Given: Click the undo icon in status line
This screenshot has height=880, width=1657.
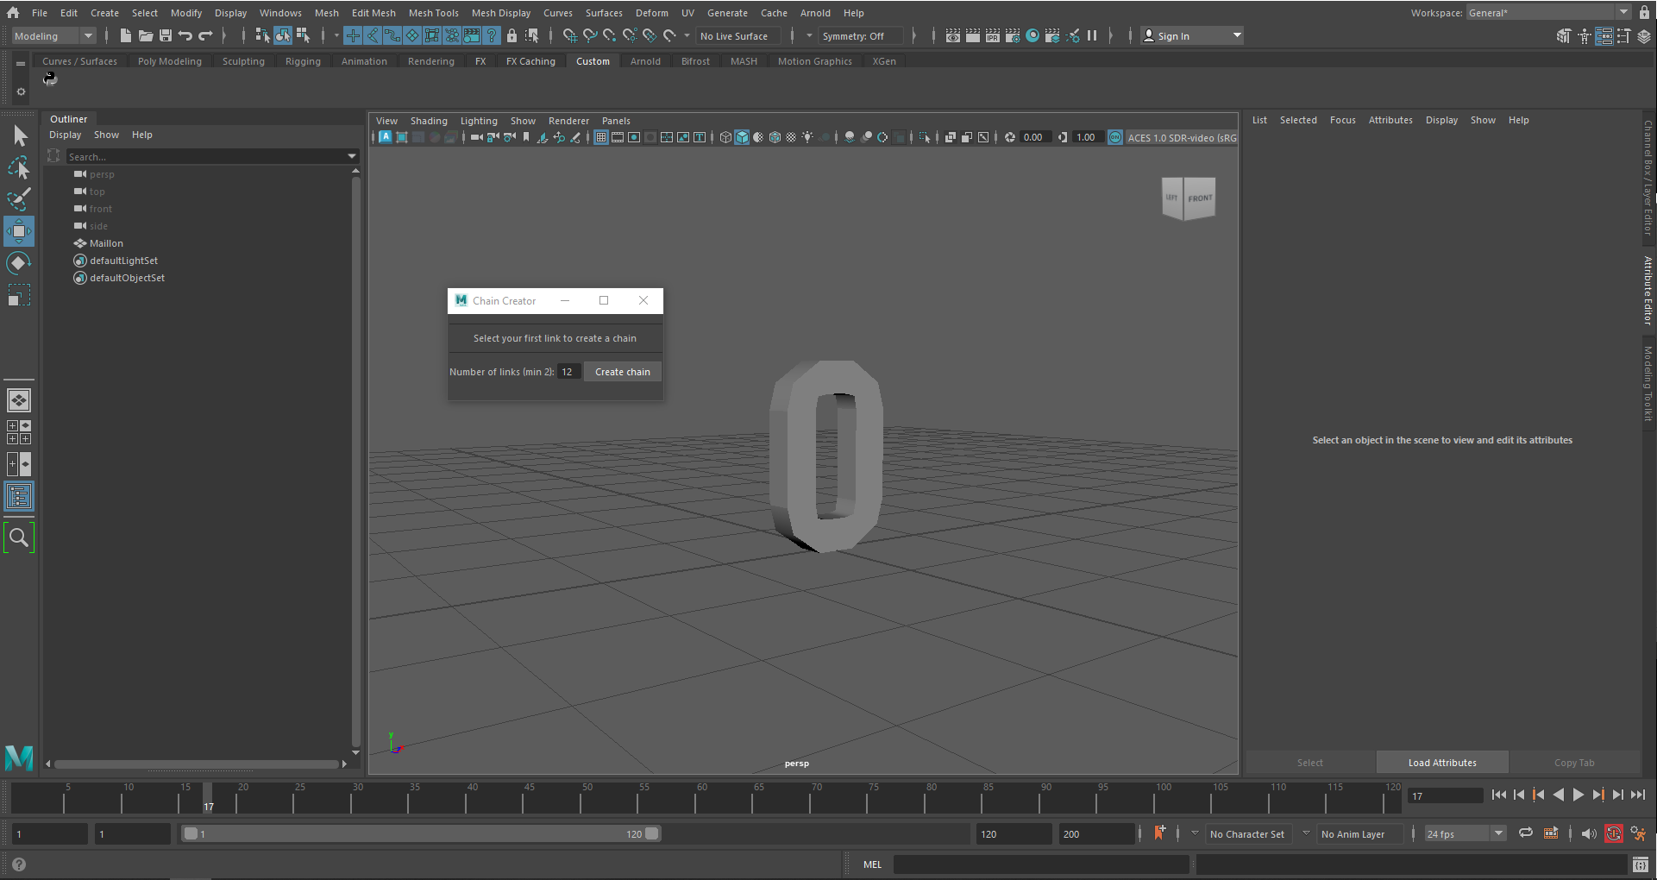Looking at the screenshot, I should coord(185,35).
